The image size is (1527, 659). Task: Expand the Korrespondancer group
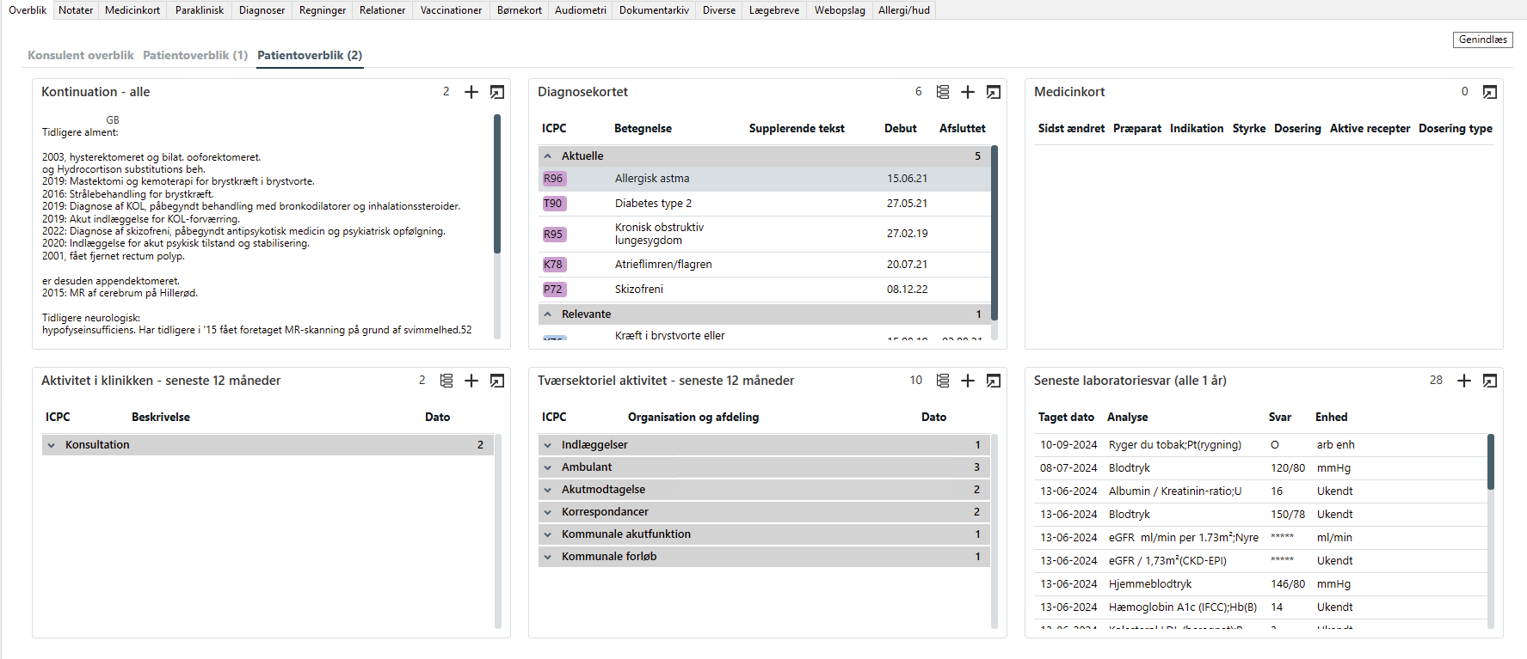[548, 512]
